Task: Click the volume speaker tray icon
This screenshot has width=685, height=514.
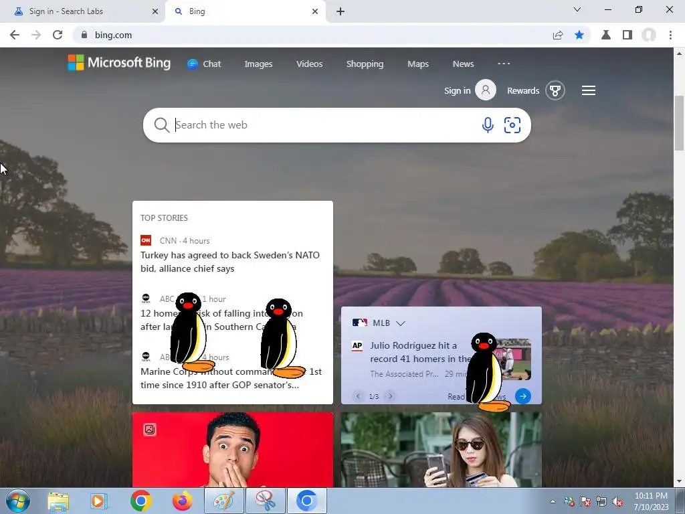Action: (x=617, y=502)
